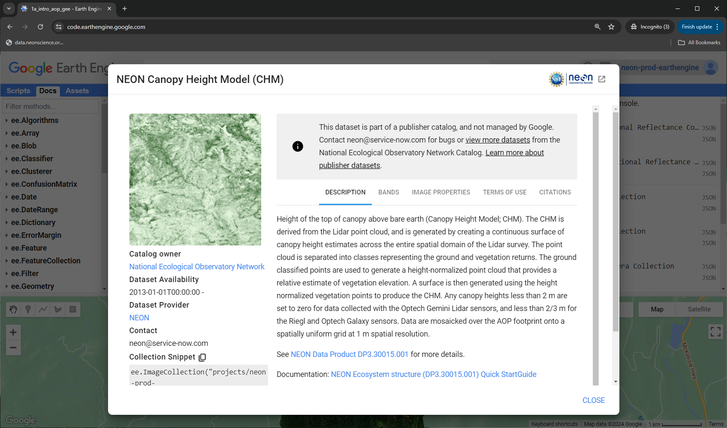This screenshot has height=428, width=727.
Task: Open National Ecological Observatory Network link
Action: click(197, 267)
